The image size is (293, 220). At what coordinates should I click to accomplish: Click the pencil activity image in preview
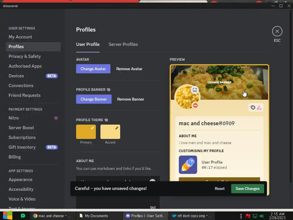pos(188,165)
